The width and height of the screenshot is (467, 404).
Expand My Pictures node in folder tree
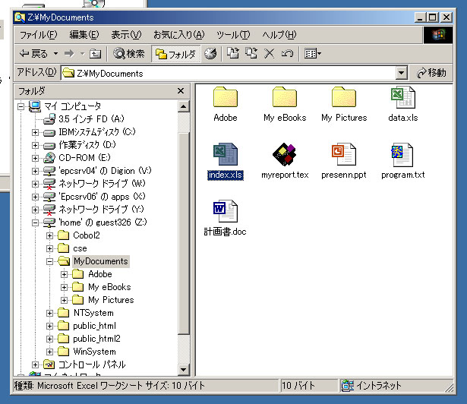(64, 300)
